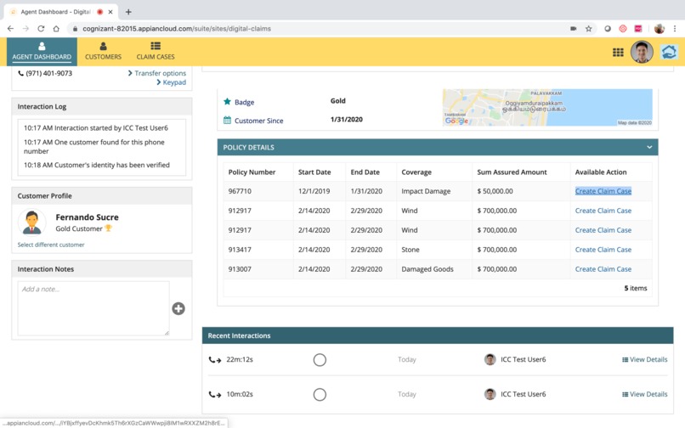Click the customer location map thumbnail
685x428 pixels.
(x=547, y=108)
